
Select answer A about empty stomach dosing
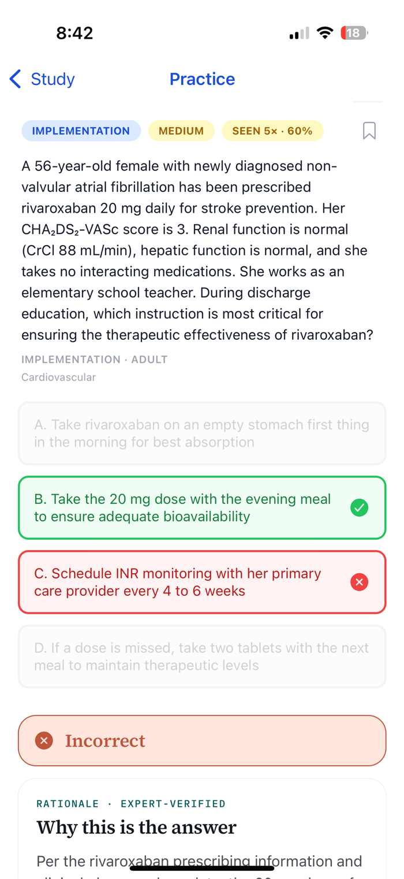point(202,433)
